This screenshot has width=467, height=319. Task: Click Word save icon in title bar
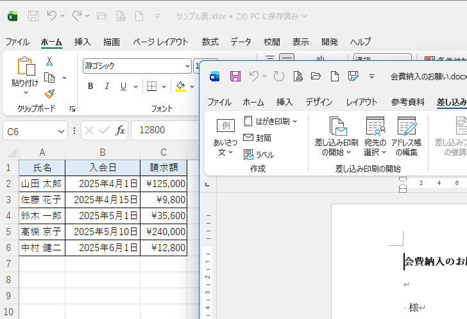point(235,76)
